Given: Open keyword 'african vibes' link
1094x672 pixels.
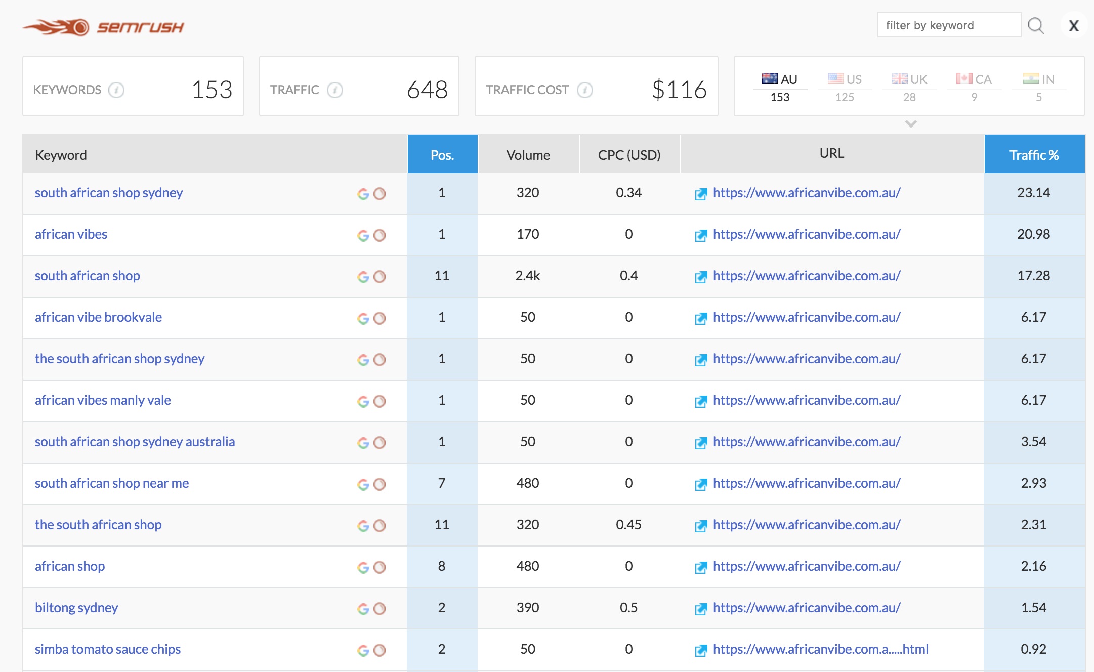Looking at the screenshot, I should (x=71, y=234).
